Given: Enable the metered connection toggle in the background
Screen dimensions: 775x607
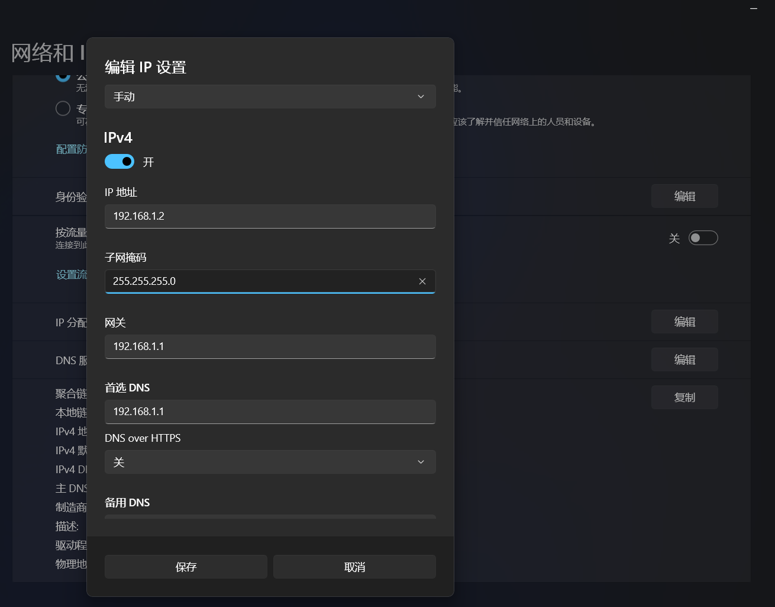Looking at the screenshot, I should (x=703, y=238).
